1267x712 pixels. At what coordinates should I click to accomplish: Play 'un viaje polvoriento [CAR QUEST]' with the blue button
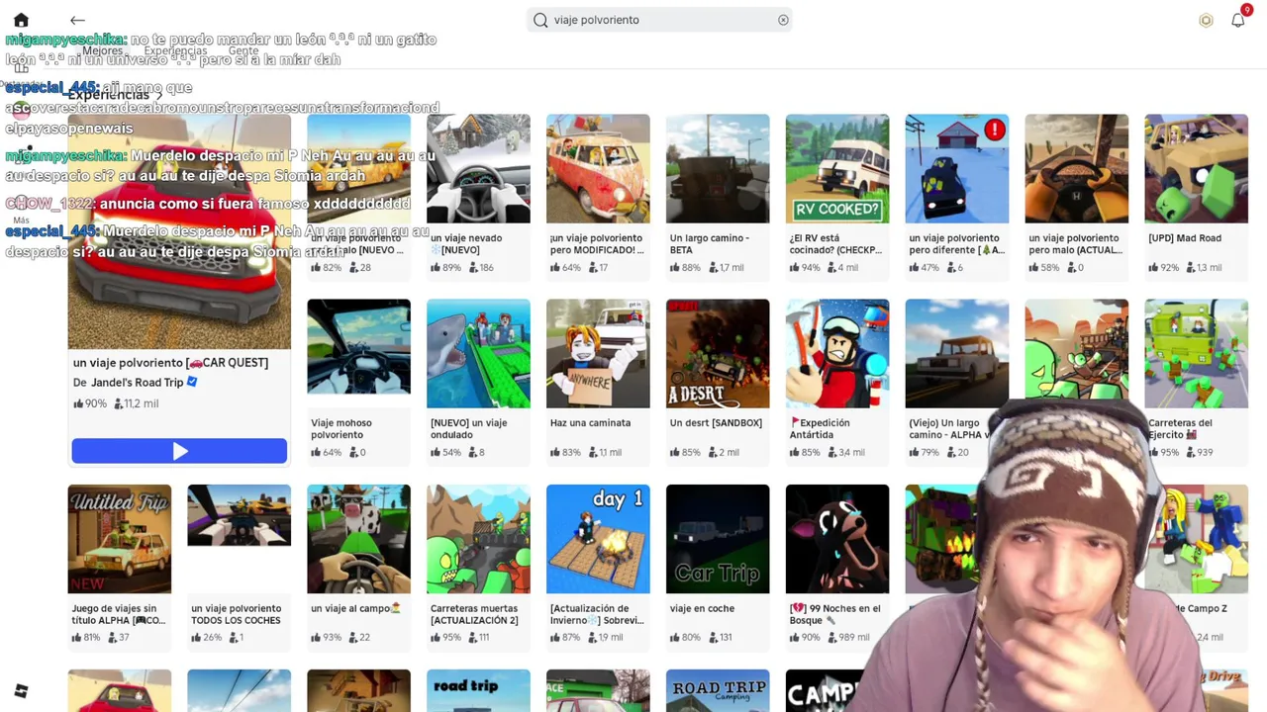click(x=179, y=451)
